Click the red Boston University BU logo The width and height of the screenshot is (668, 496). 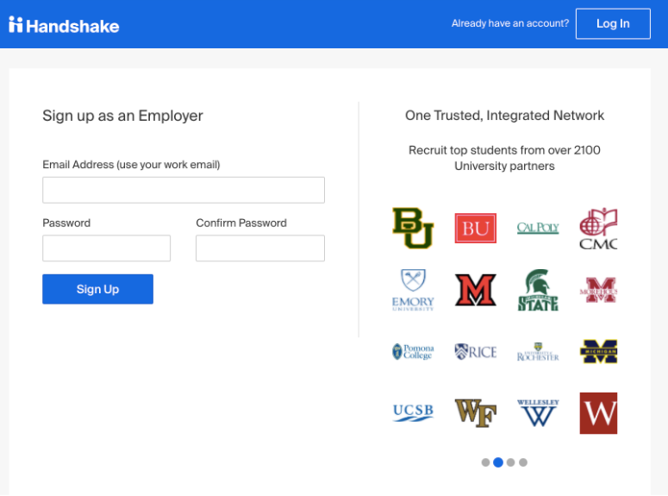(476, 229)
